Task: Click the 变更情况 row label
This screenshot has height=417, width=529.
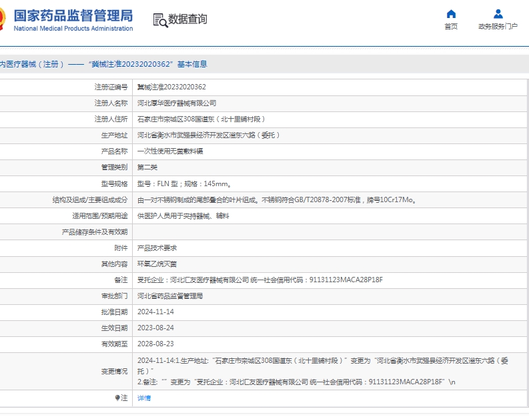Action: point(114,371)
